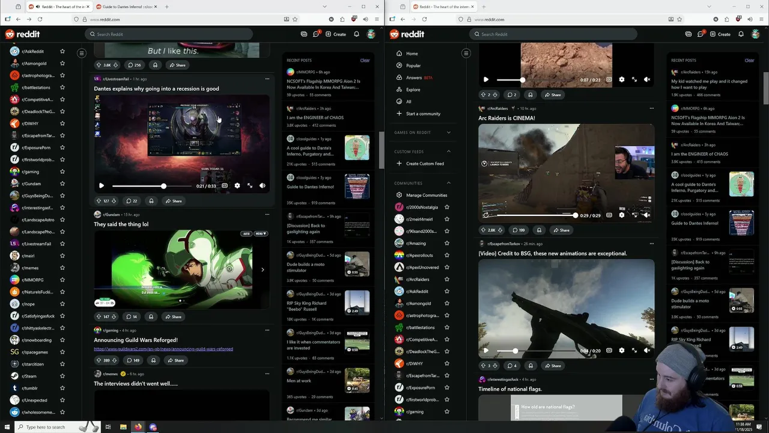This screenshot has height=433, width=769.
Task: Open user avatar menu in left window
Action: coord(371,34)
